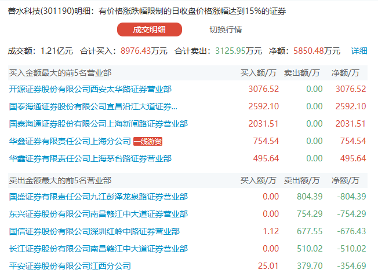Click sell amount 754.29 in 东兴证券 row
This screenshot has width=378, height=277.
tap(310, 214)
